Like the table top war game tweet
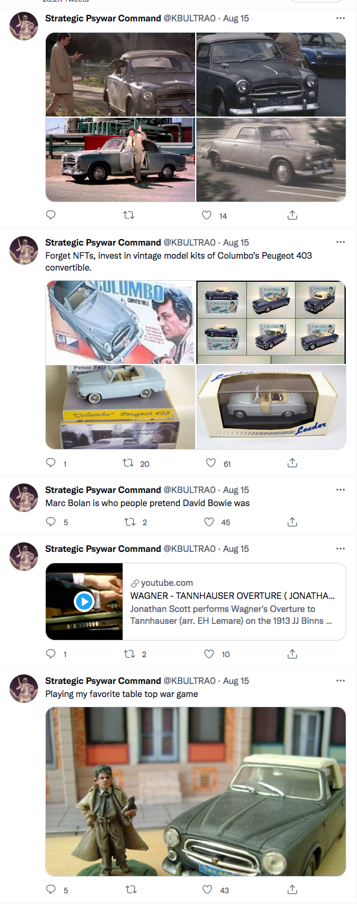The image size is (357, 904). point(207,890)
